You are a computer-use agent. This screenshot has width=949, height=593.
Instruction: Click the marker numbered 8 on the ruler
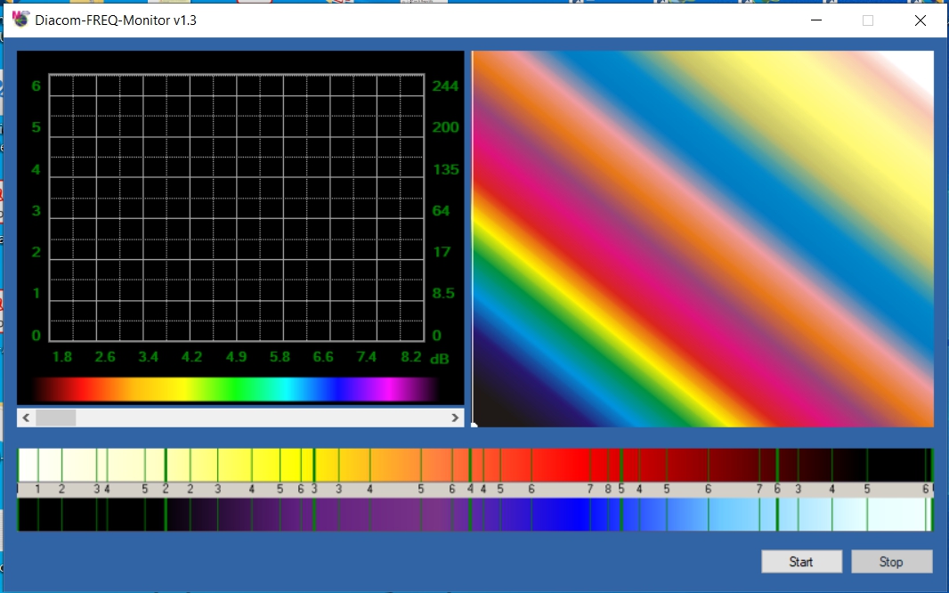coord(608,489)
